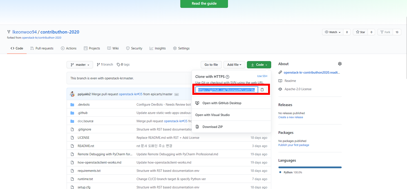Open the .gitignore file
This screenshot has height=189, width=407.
[84, 129]
